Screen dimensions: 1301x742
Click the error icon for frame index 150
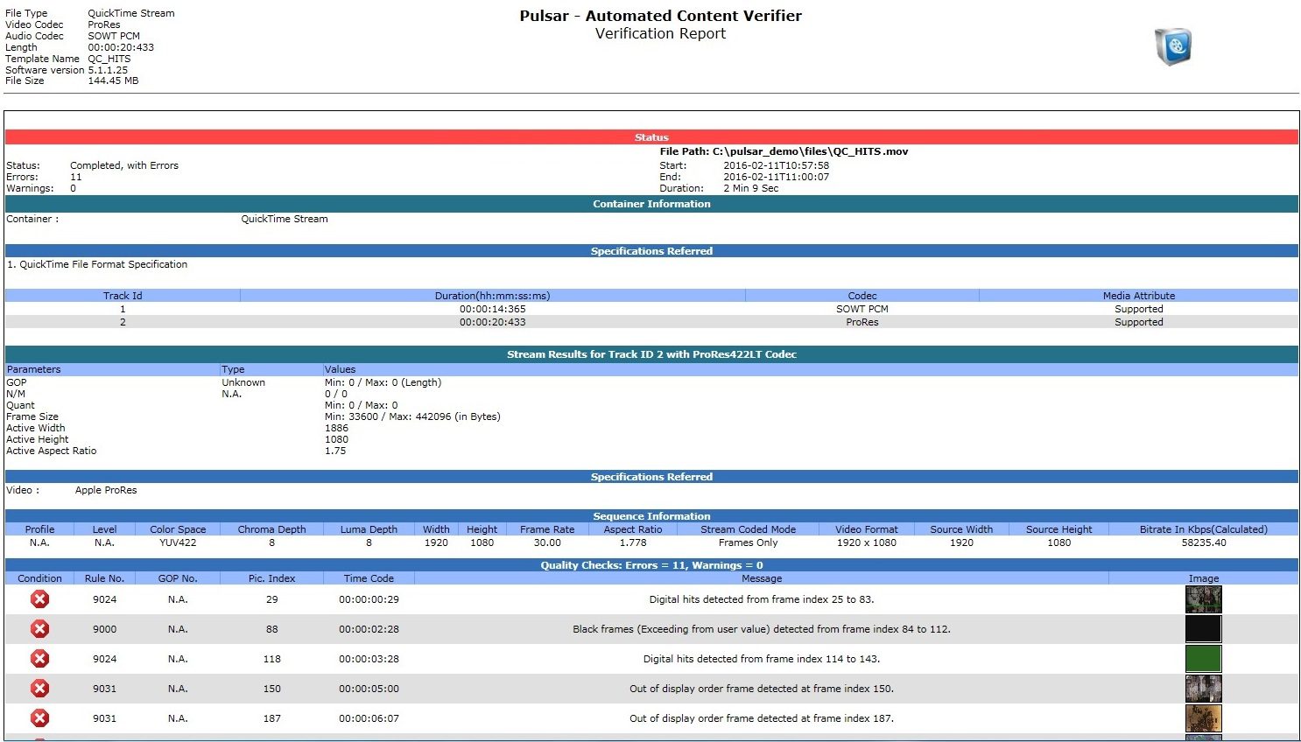point(39,689)
